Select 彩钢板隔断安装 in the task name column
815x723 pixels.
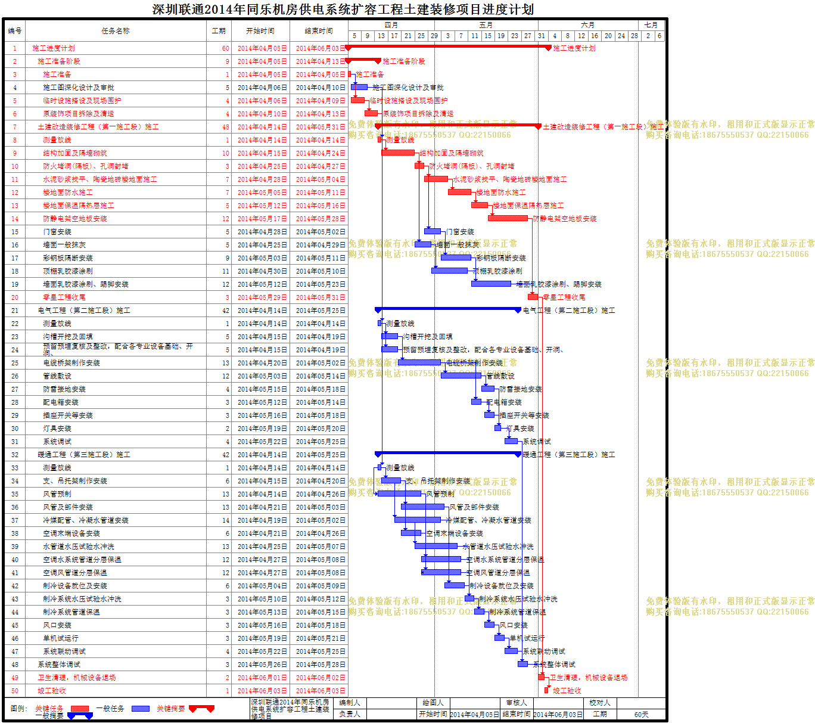68,258
